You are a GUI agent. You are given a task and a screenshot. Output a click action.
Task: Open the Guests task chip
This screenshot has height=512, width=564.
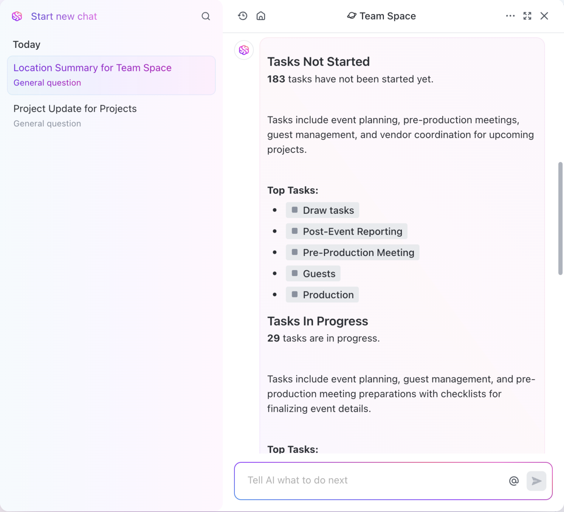[313, 274]
